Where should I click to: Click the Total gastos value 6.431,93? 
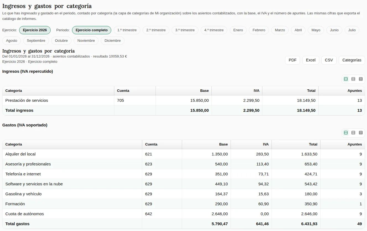click(309, 224)
